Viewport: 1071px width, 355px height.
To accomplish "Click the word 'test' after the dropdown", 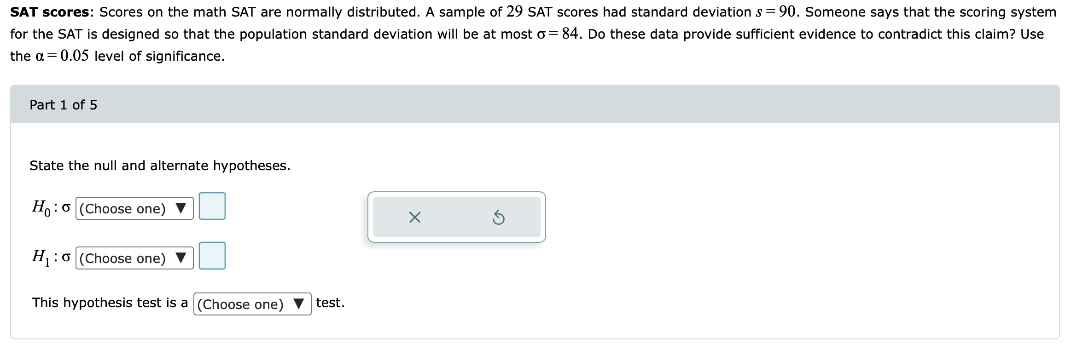I will coord(330,302).
